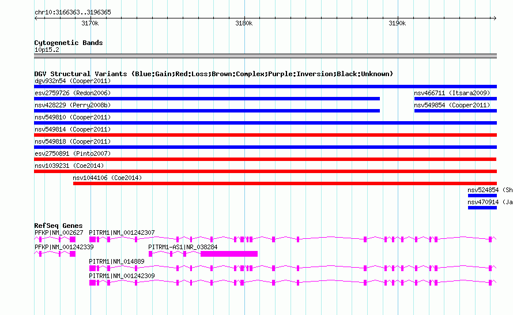The image size is (513, 315).
Task: Click PITRM1-AS1|NR_038284 gene label
Action: click(183, 247)
